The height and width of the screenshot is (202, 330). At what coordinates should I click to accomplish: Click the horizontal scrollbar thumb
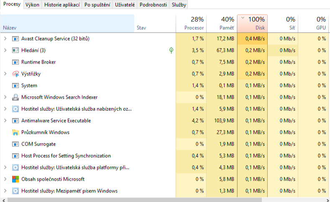pyautogui.click(x=135, y=200)
